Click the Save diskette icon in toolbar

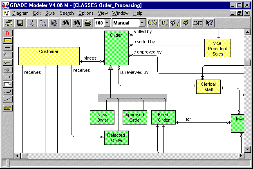pos(20,23)
